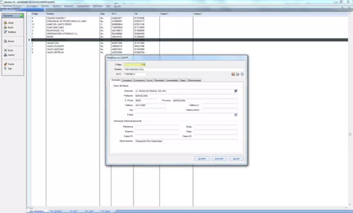The image size is (353, 213).
Task: Click the Fax input field
Action: 150,110
